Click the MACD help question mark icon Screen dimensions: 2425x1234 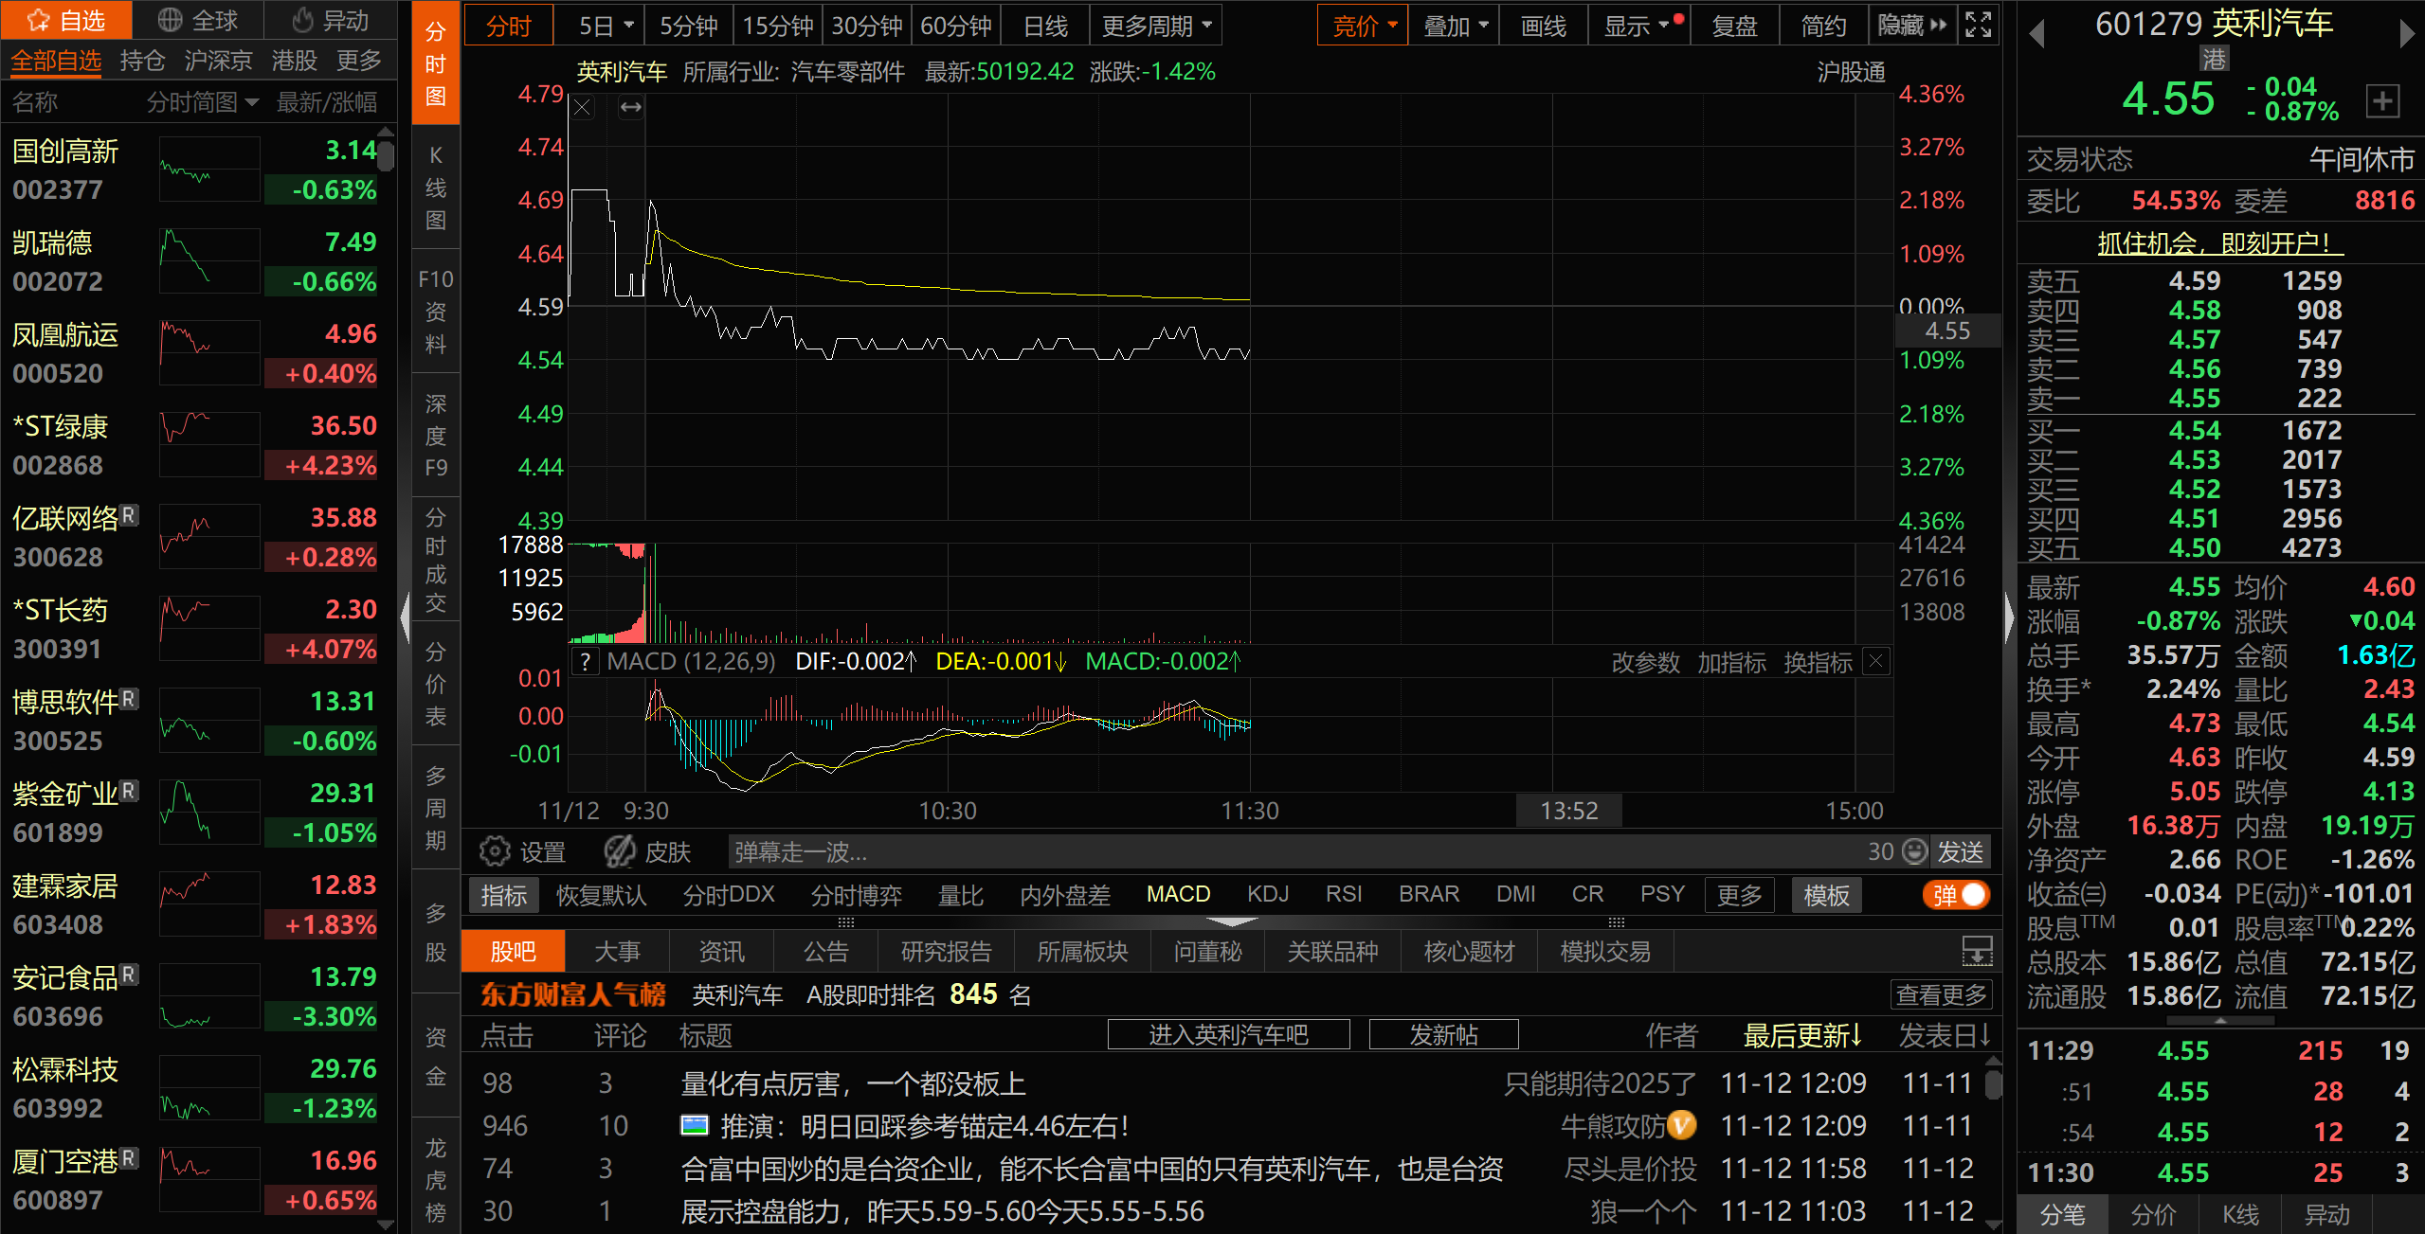click(x=586, y=662)
